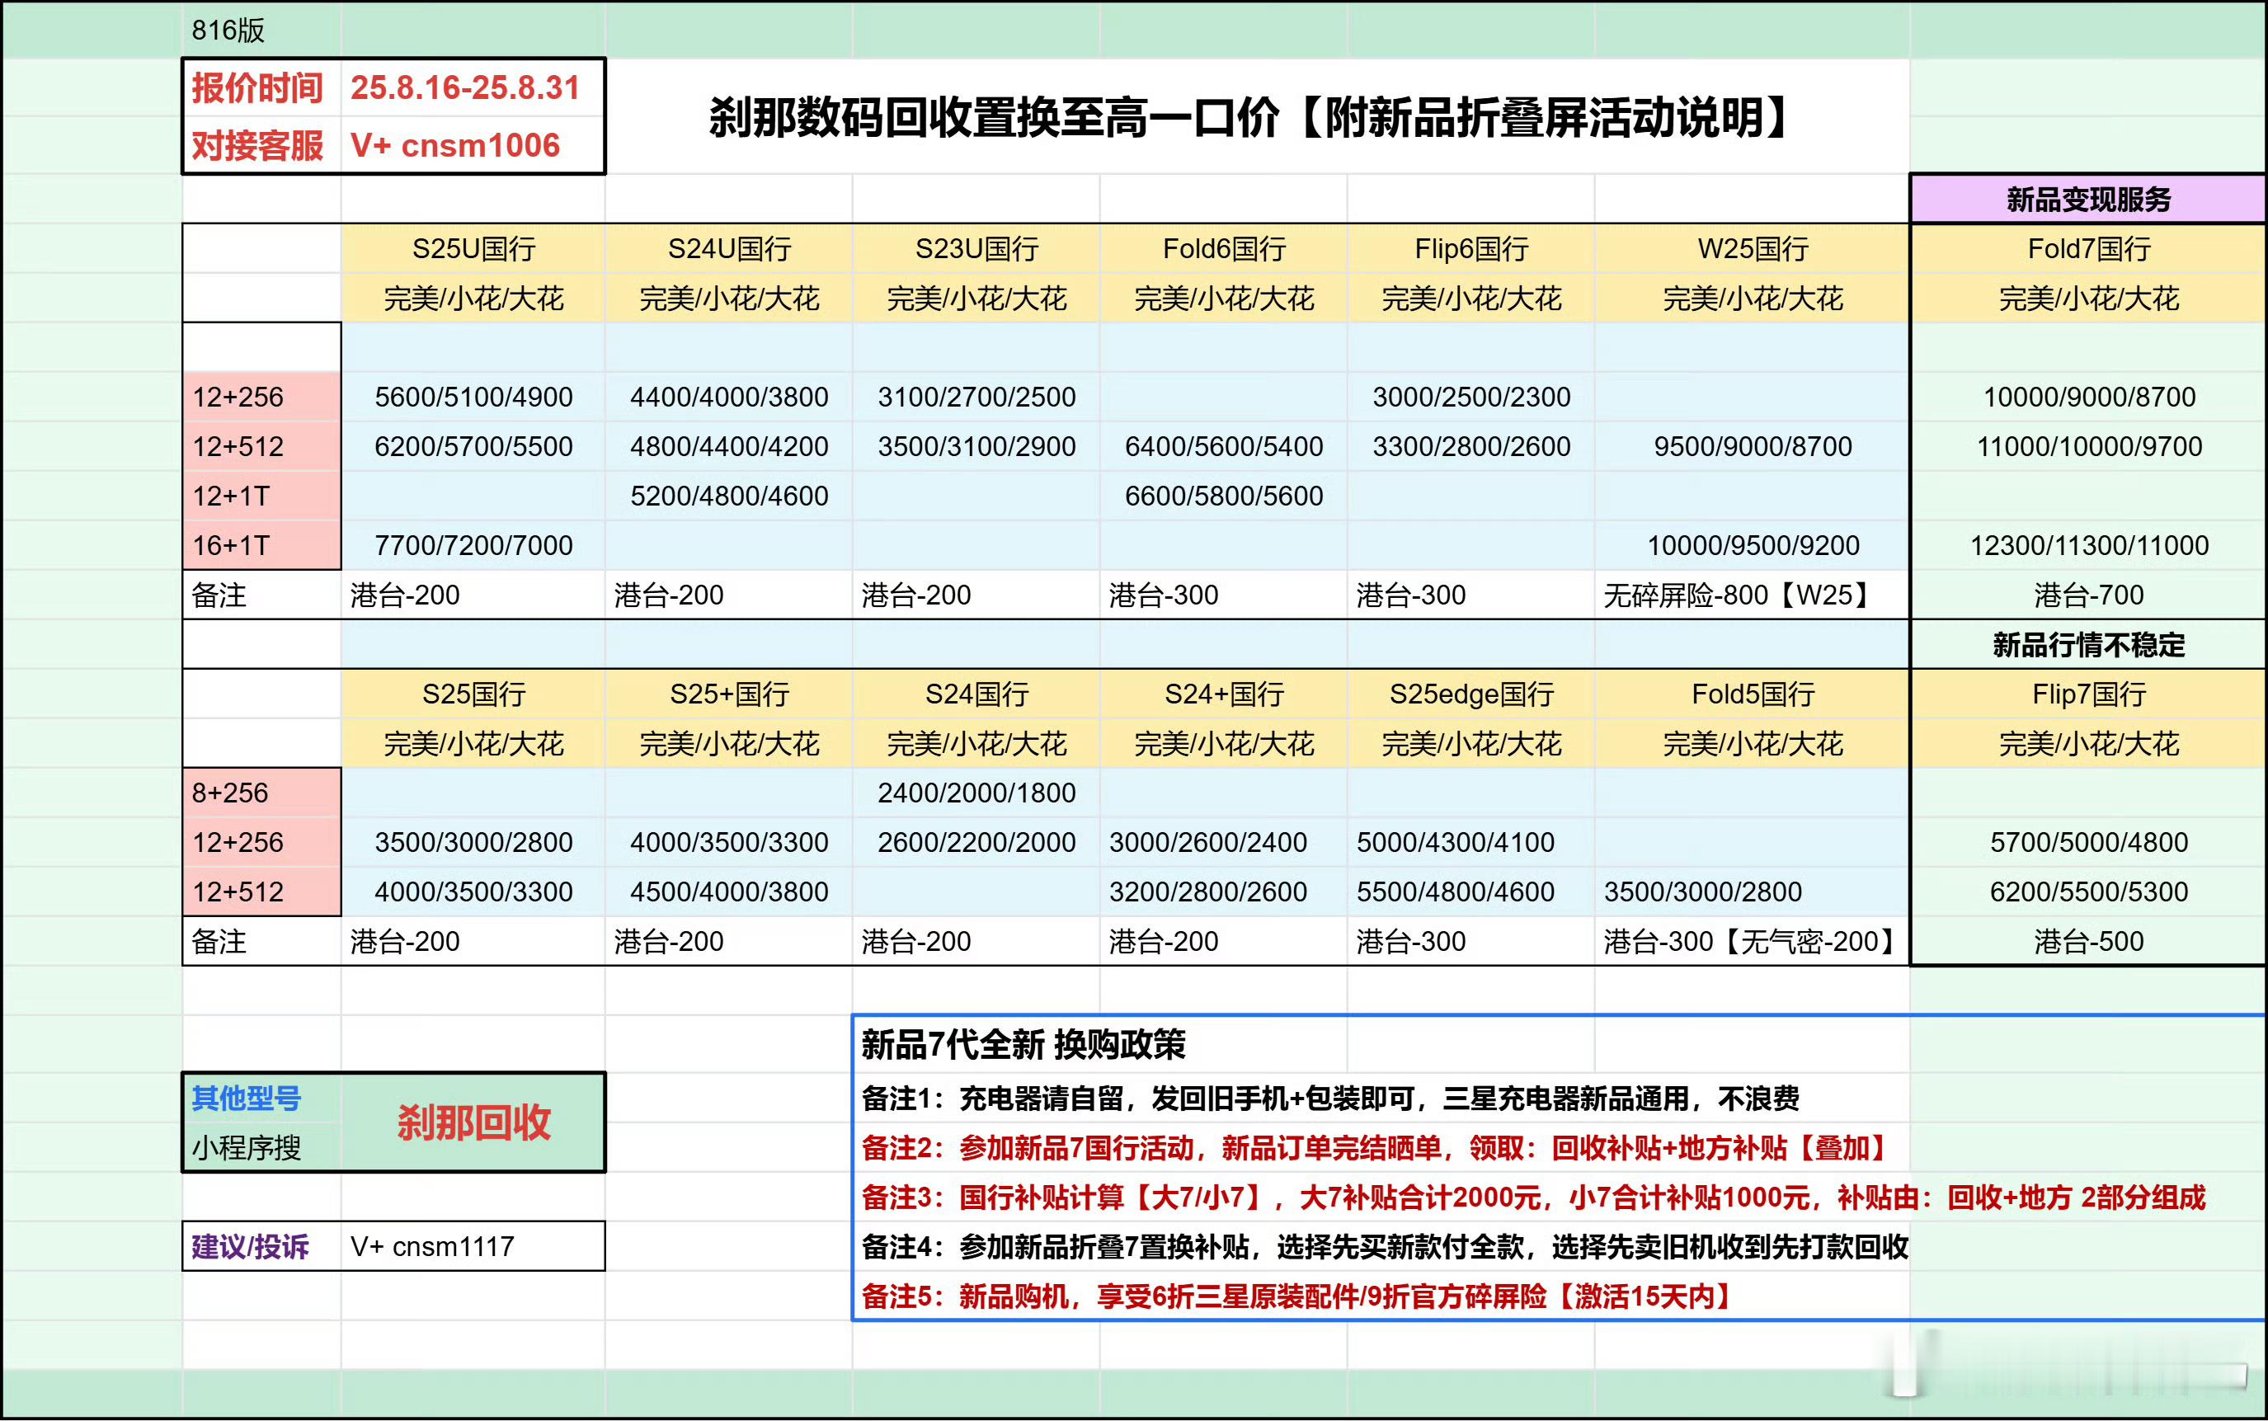This screenshot has height=1421, width=2268.
Task: Select the 'S25国行' column header
Action: (473, 694)
